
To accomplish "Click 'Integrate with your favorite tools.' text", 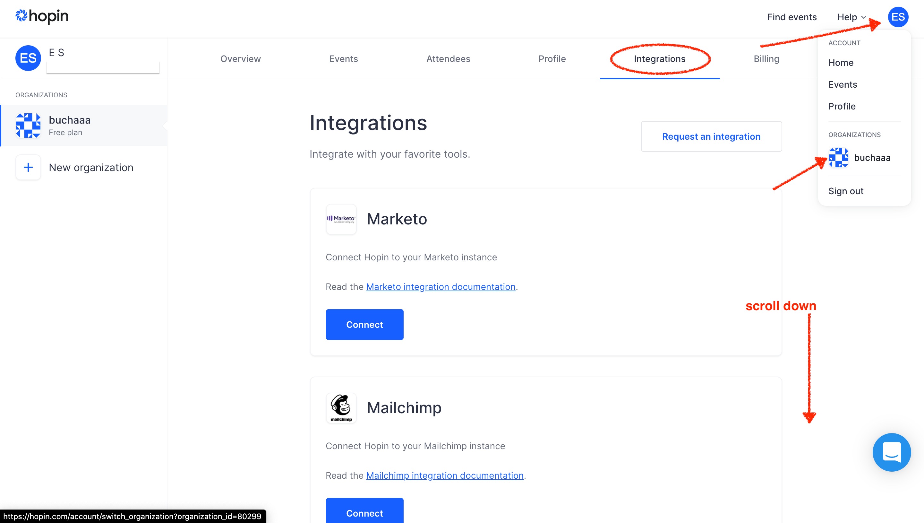I will pyautogui.click(x=390, y=154).
